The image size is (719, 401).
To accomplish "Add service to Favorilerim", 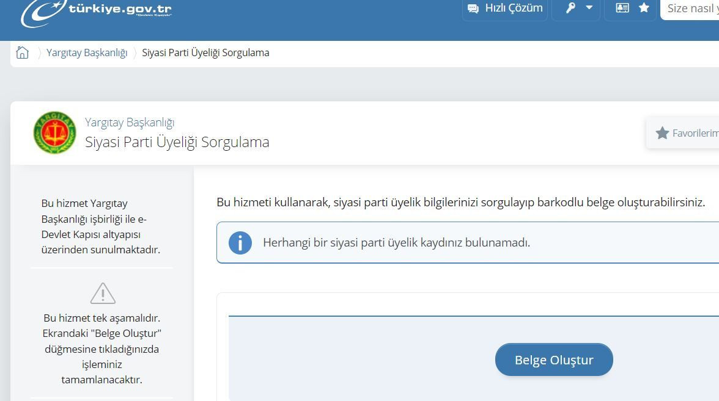I will point(685,133).
